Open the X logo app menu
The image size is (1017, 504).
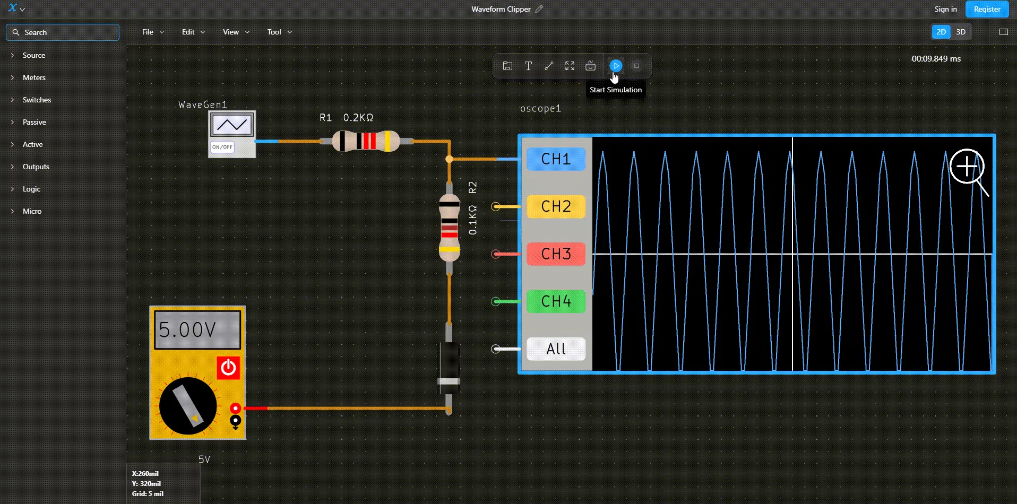pyautogui.click(x=16, y=8)
